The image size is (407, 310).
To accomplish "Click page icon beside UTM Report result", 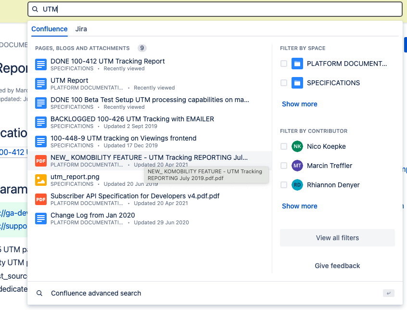I will coord(41,84).
